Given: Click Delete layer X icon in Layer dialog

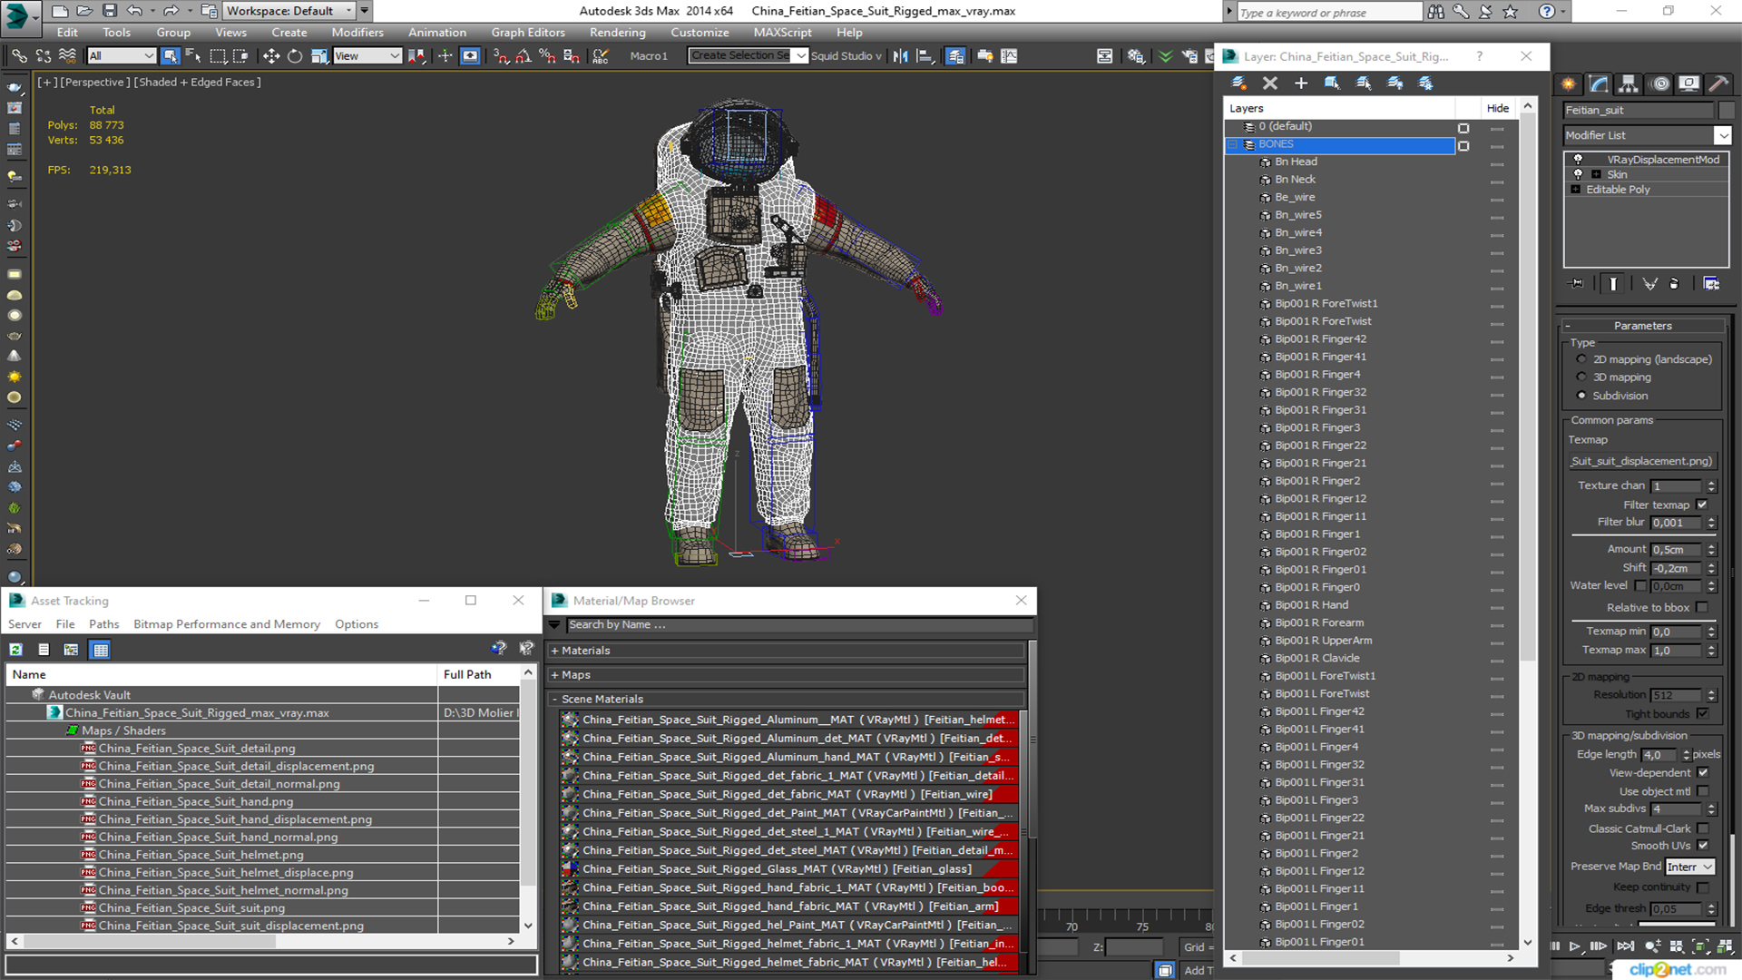Looking at the screenshot, I should click(x=1270, y=83).
